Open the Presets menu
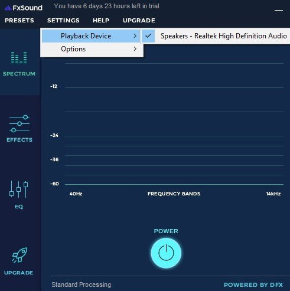Viewport: 290px width, 291px height. click(19, 21)
